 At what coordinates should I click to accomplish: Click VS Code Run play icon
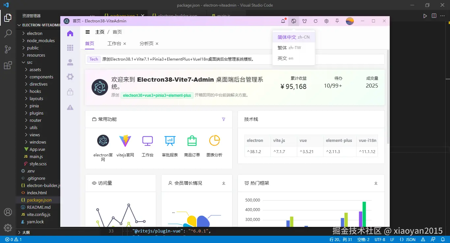click(x=425, y=16)
